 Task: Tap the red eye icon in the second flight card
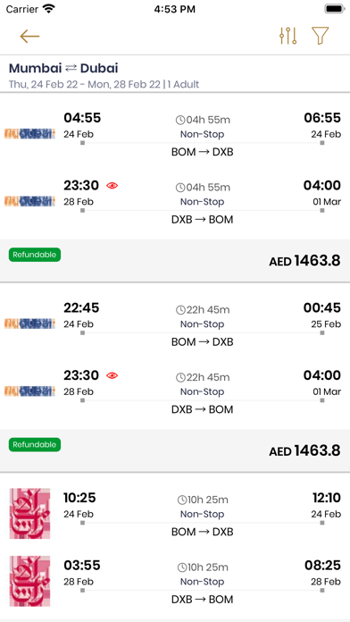(x=112, y=375)
